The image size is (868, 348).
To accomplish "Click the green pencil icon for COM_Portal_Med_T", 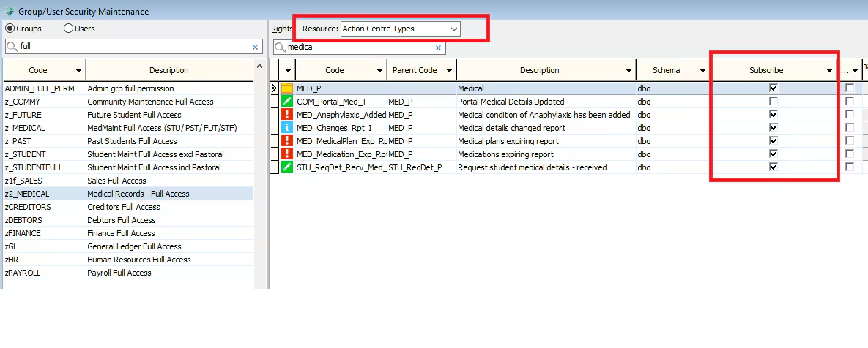I will tap(286, 101).
